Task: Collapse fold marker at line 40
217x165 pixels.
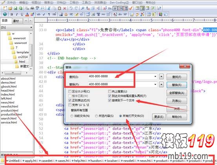Action: click(45, 72)
